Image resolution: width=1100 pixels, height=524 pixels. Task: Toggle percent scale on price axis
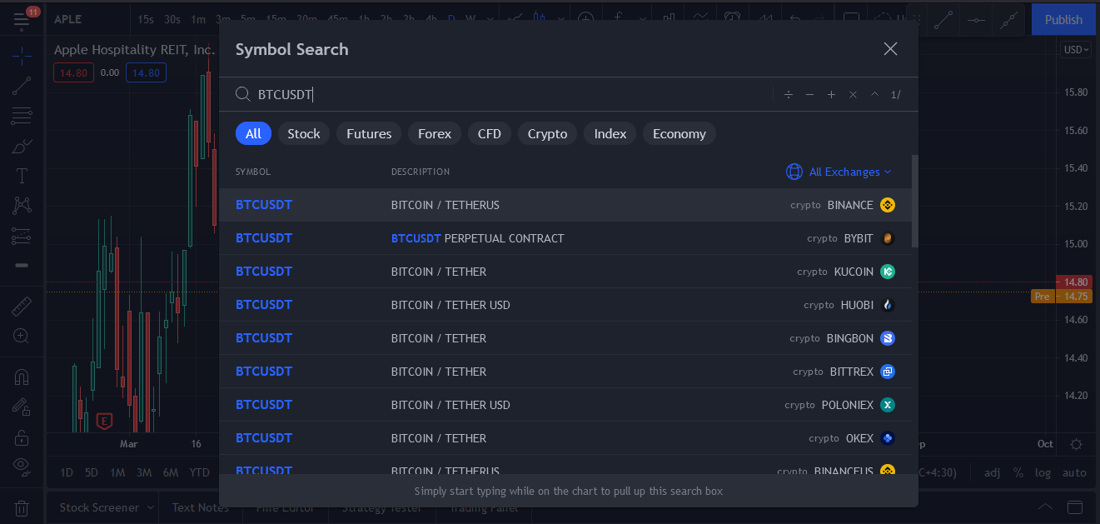pyautogui.click(x=1018, y=472)
